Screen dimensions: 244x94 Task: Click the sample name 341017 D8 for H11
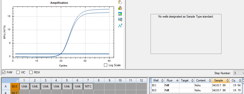(x=219, y=85)
